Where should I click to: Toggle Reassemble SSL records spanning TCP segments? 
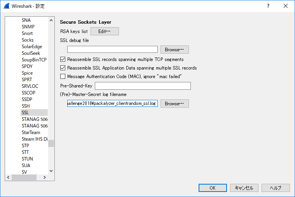point(63,59)
